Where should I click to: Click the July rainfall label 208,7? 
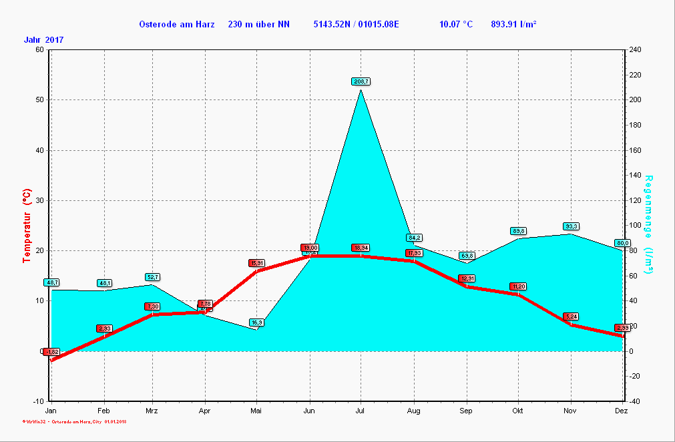pos(361,81)
